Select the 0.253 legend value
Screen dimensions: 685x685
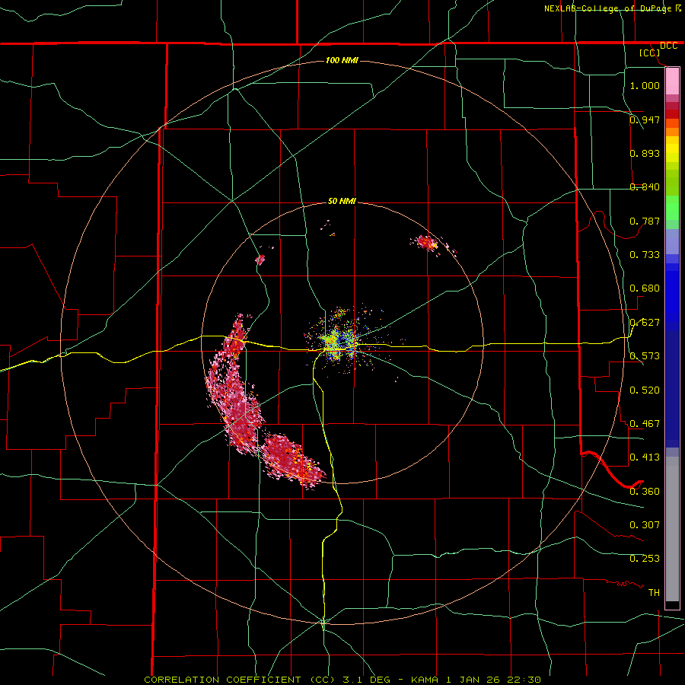tap(645, 559)
